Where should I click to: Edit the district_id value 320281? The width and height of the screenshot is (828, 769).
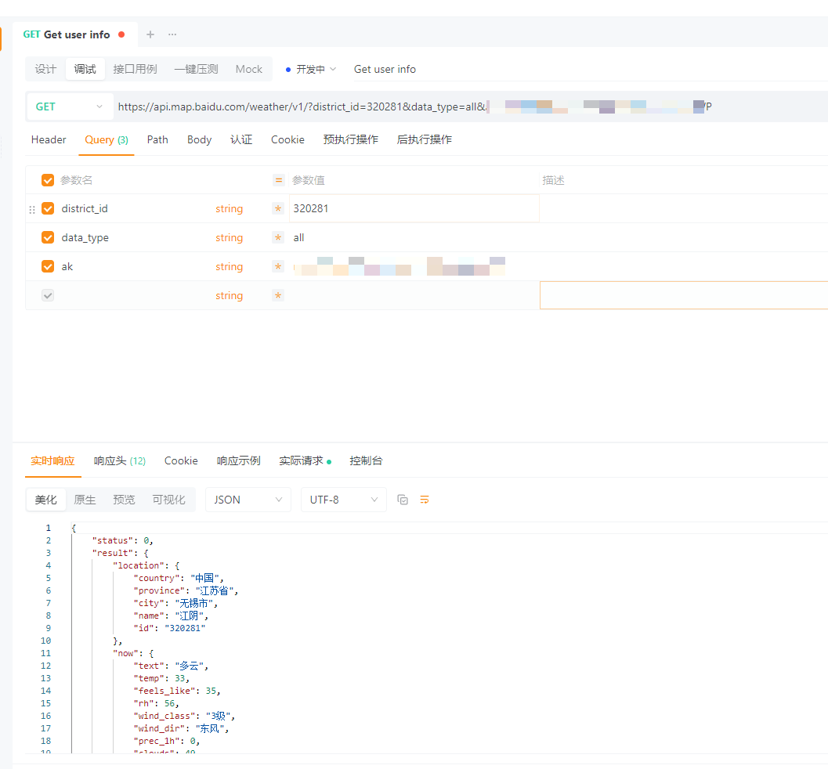pyautogui.click(x=414, y=208)
